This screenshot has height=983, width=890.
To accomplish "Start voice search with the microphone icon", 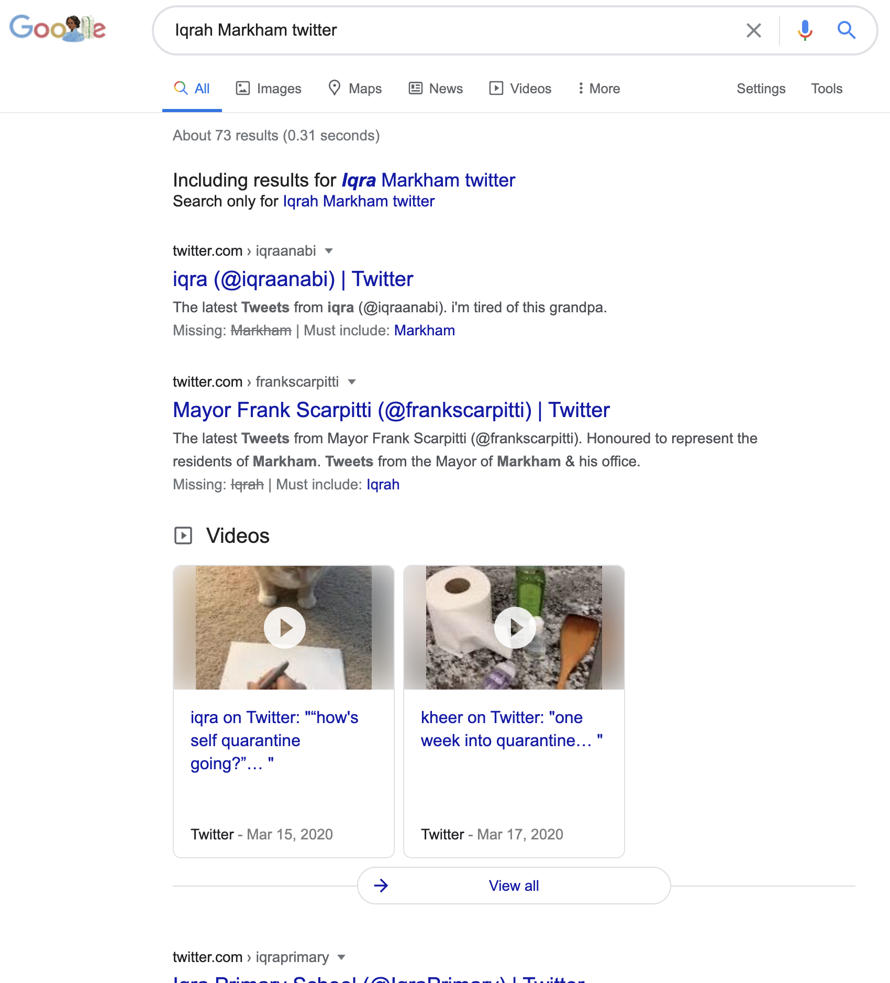I will [x=805, y=30].
